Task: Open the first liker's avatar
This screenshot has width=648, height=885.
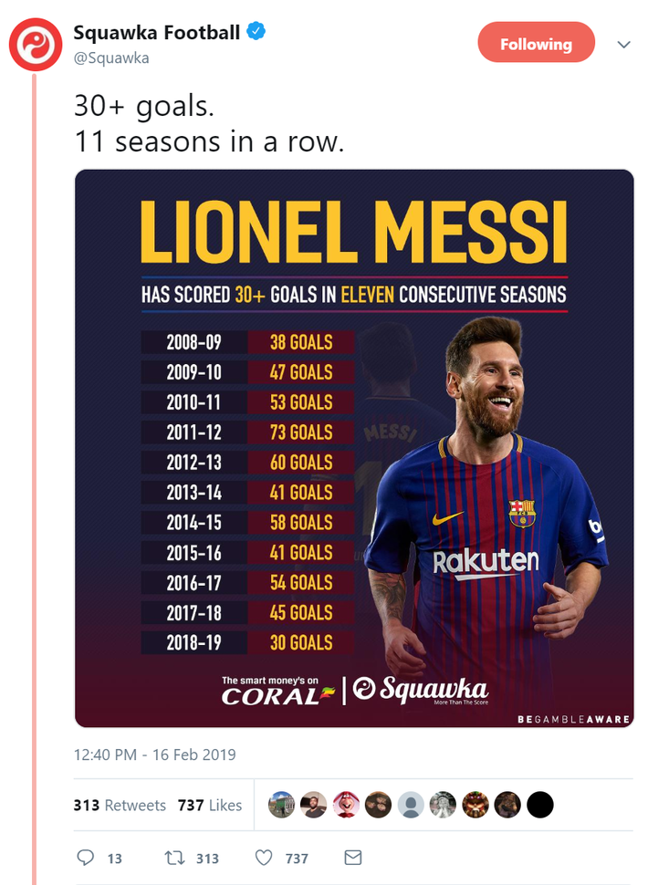Action: point(281,805)
